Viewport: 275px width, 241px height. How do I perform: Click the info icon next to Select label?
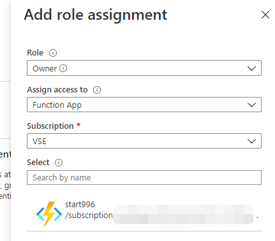tap(59, 163)
